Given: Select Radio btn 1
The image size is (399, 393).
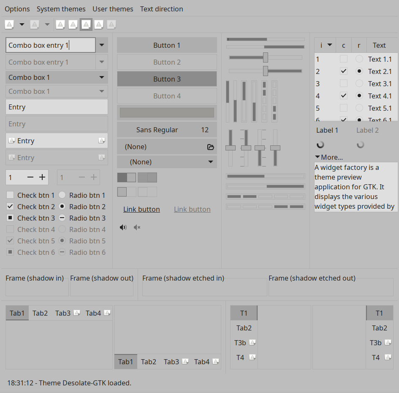Looking at the screenshot, I should point(62,195).
